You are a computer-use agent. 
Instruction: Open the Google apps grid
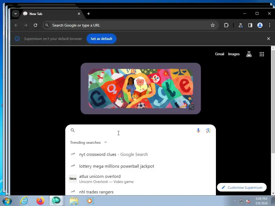(x=262, y=54)
